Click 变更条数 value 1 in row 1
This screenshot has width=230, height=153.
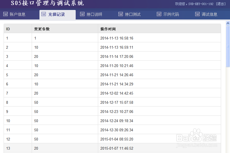click(35, 38)
